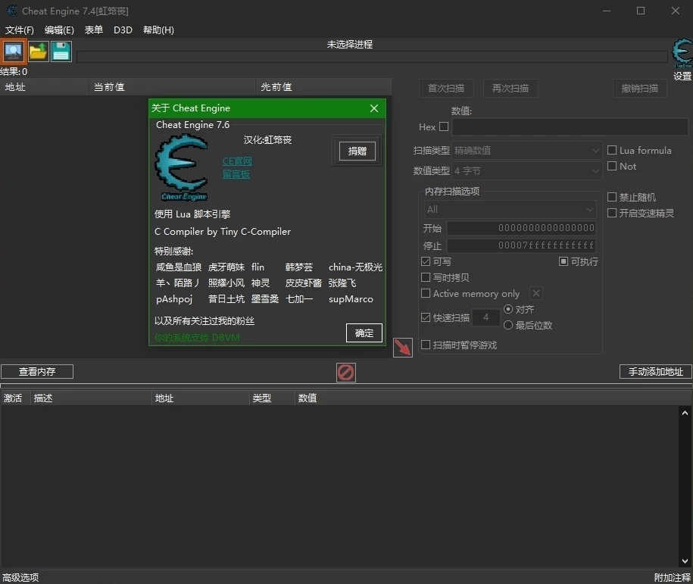Screen dimensions: 693x584
Task: Click the 手动添加地址 button
Action: pyautogui.click(x=656, y=372)
